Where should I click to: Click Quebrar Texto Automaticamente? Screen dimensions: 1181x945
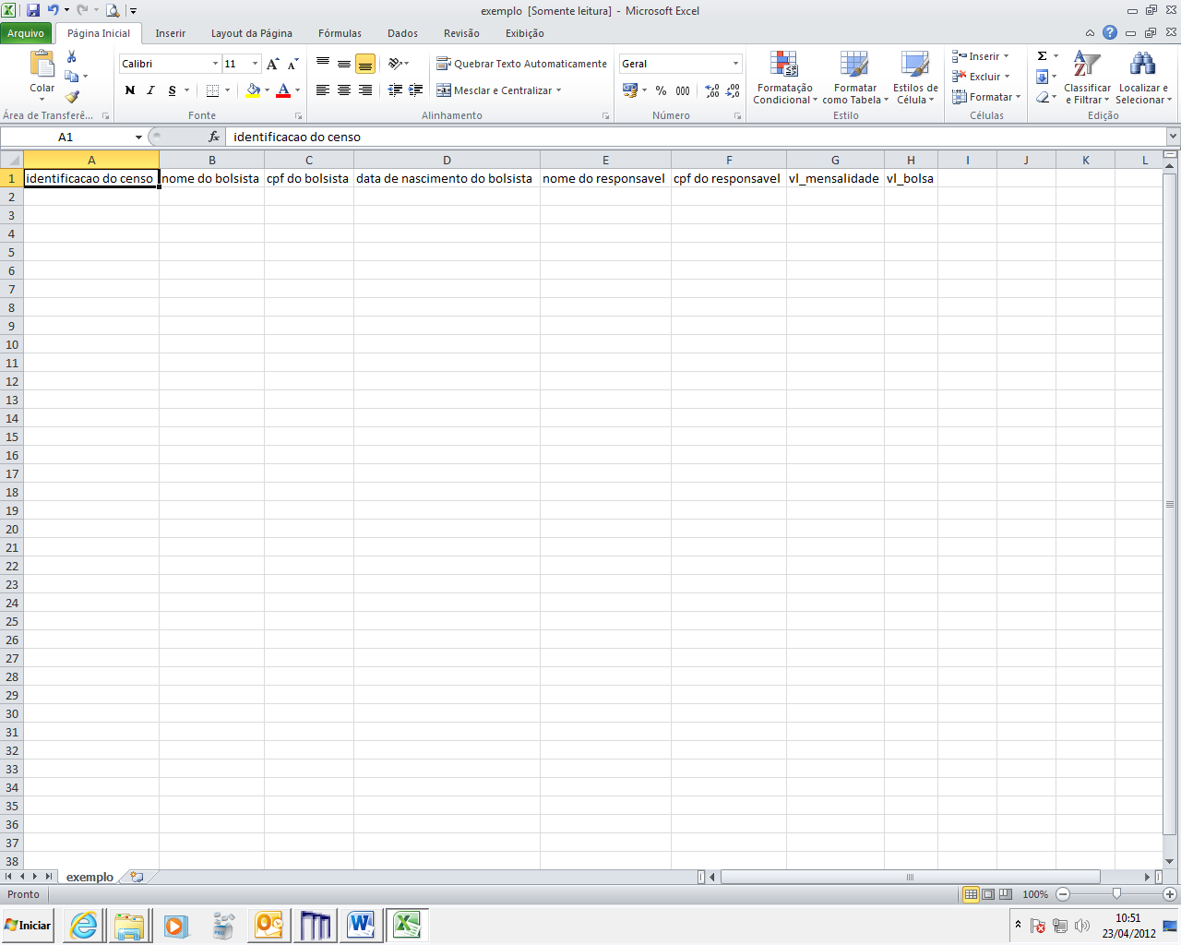(522, 64)
